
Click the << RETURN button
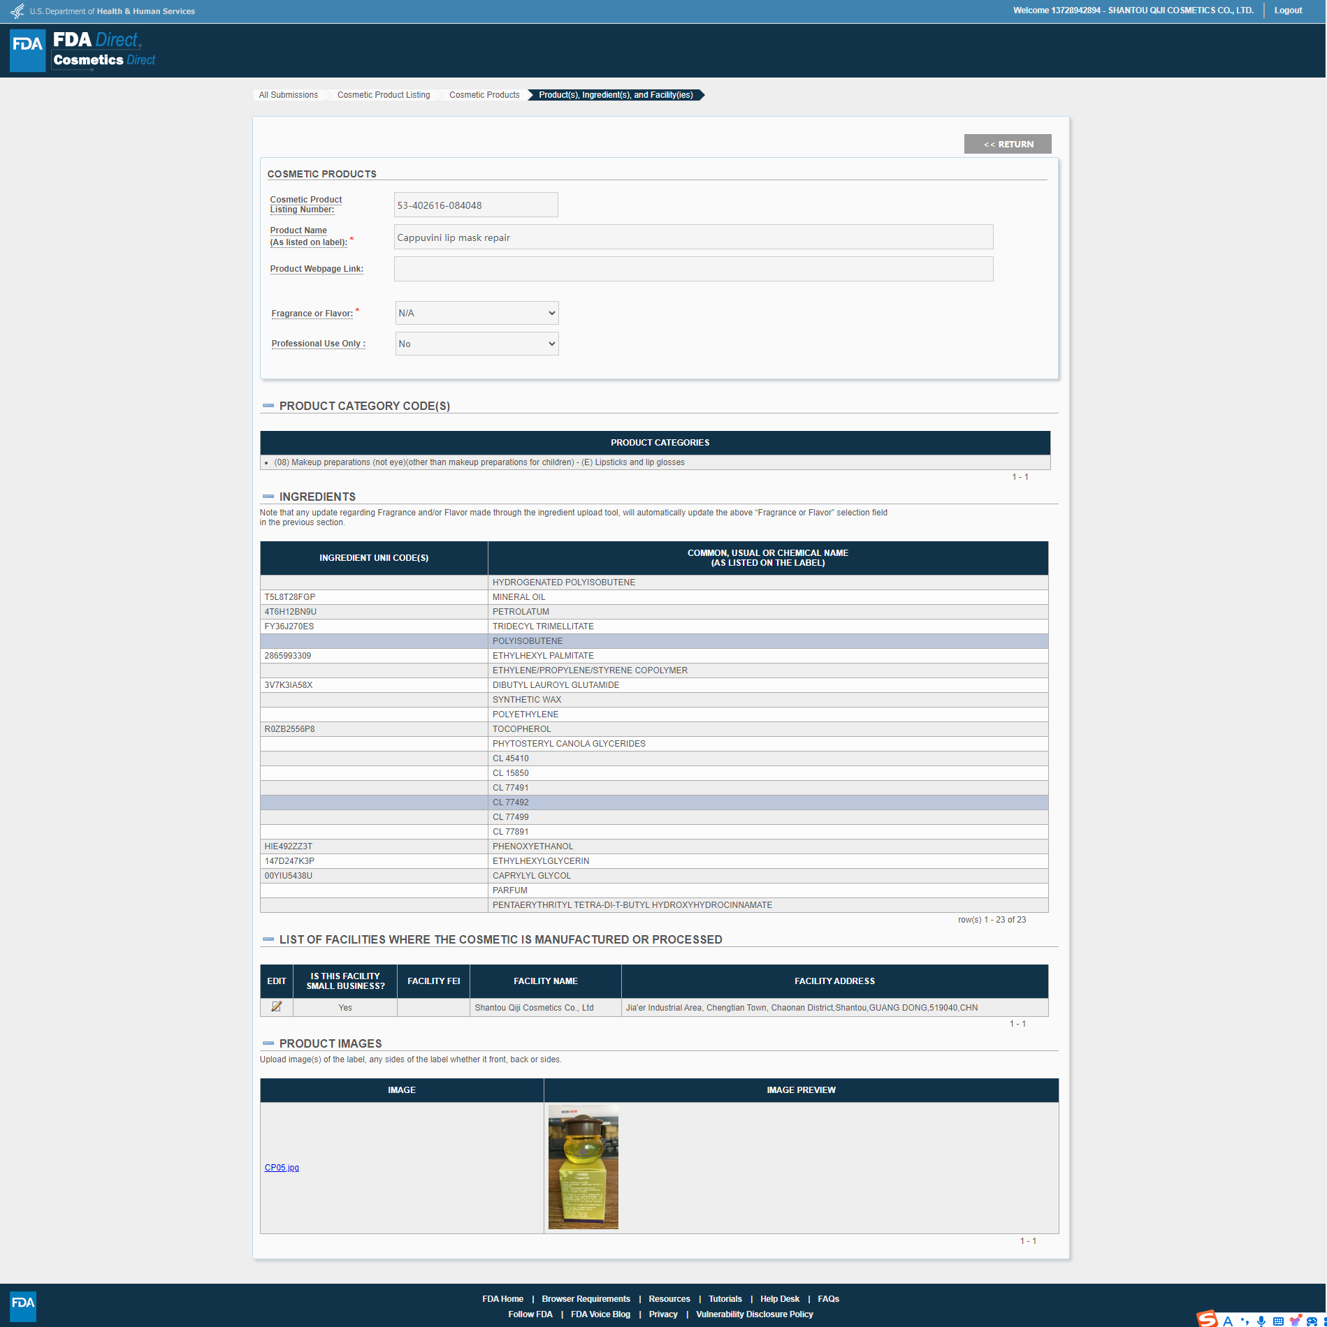point(1007,144)
